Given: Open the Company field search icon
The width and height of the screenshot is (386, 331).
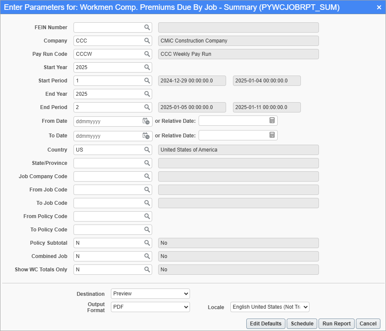Looking at the screenshot, I should click(x=147, y=41).
